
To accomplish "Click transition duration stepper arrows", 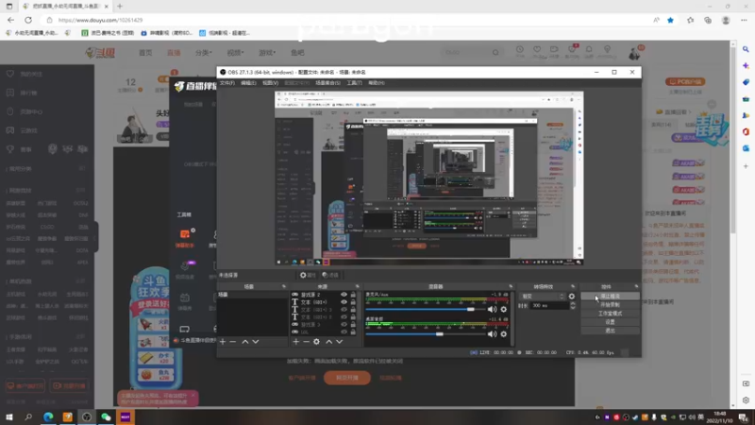I will click(573, 305).
